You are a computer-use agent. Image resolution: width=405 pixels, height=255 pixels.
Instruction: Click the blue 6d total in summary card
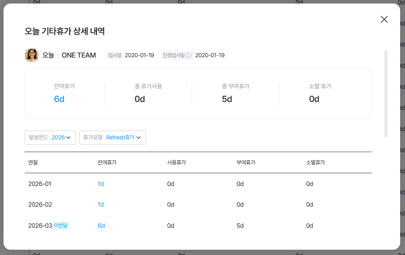(x=59, y=99)
